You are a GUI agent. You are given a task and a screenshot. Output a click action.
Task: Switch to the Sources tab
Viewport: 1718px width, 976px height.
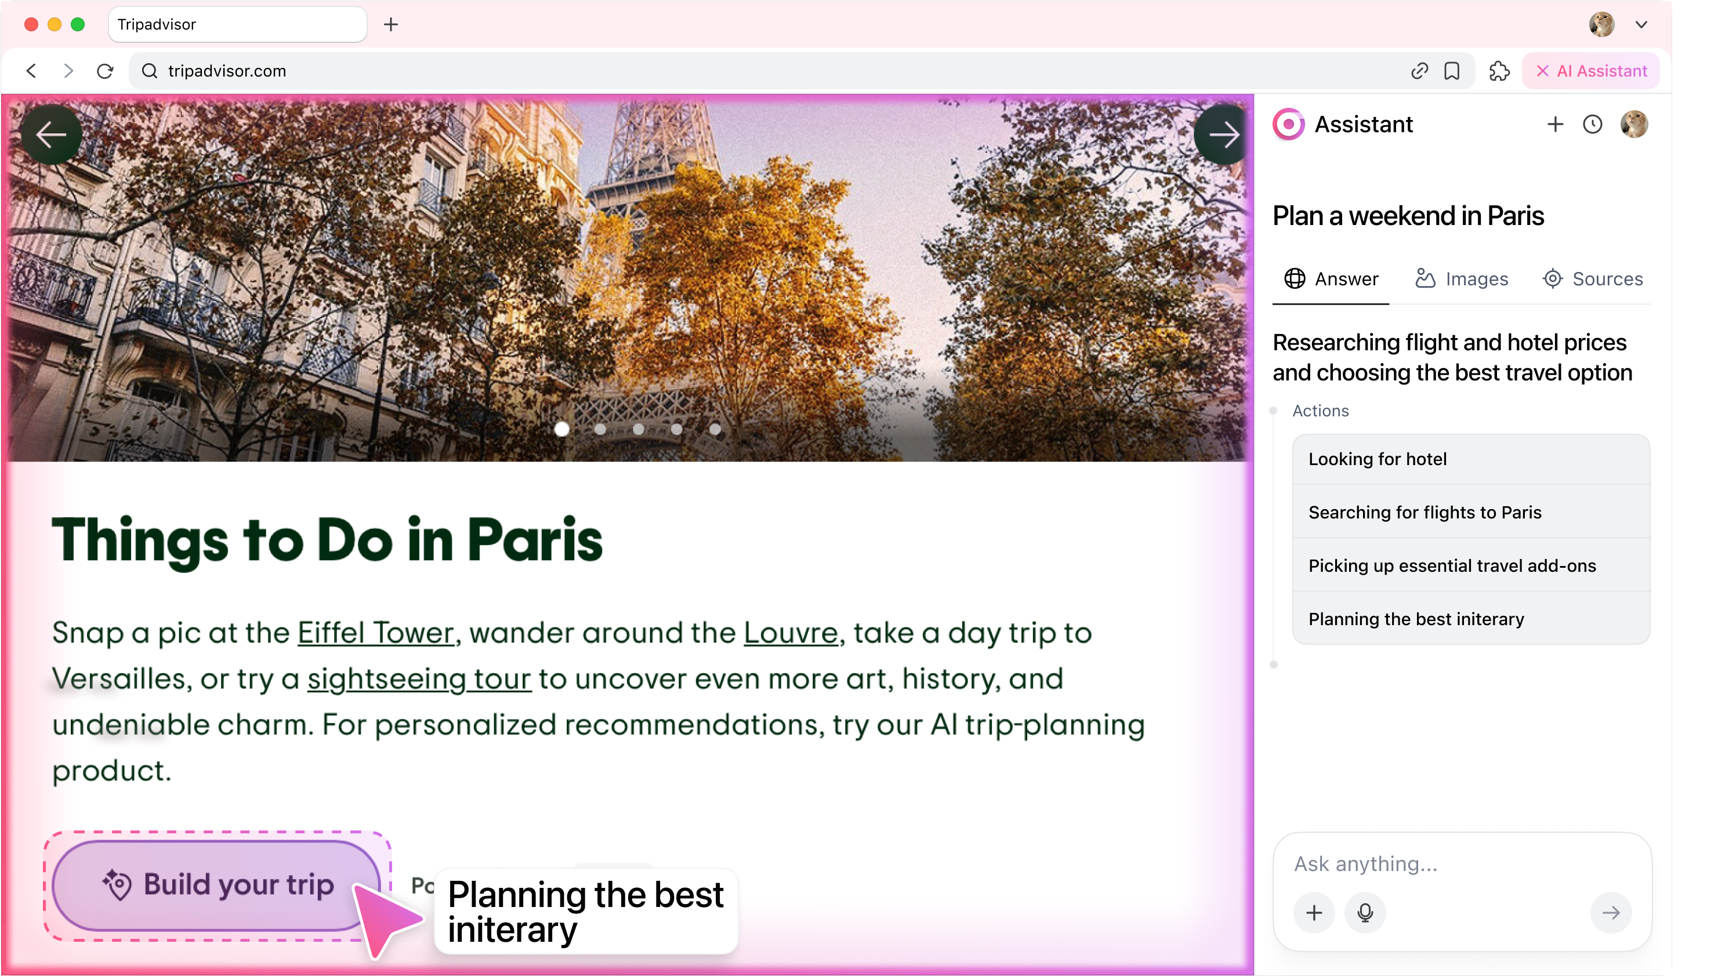point(1592,279)
